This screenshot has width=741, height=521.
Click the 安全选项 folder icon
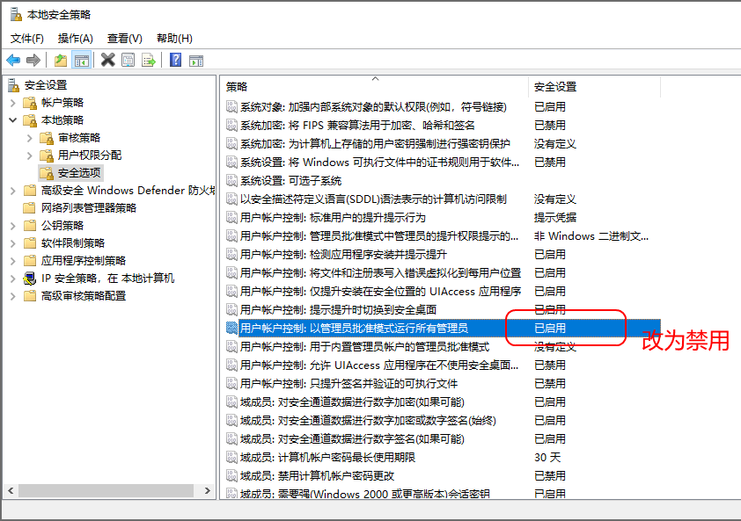[47, 173]
